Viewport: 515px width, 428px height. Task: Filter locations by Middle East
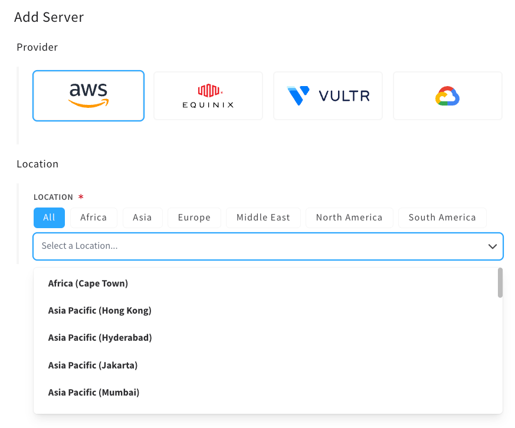tap(263, 218)
